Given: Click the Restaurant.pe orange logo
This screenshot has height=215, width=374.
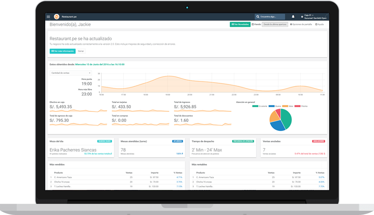Looking at the screenshot, I should click(56, 17).
